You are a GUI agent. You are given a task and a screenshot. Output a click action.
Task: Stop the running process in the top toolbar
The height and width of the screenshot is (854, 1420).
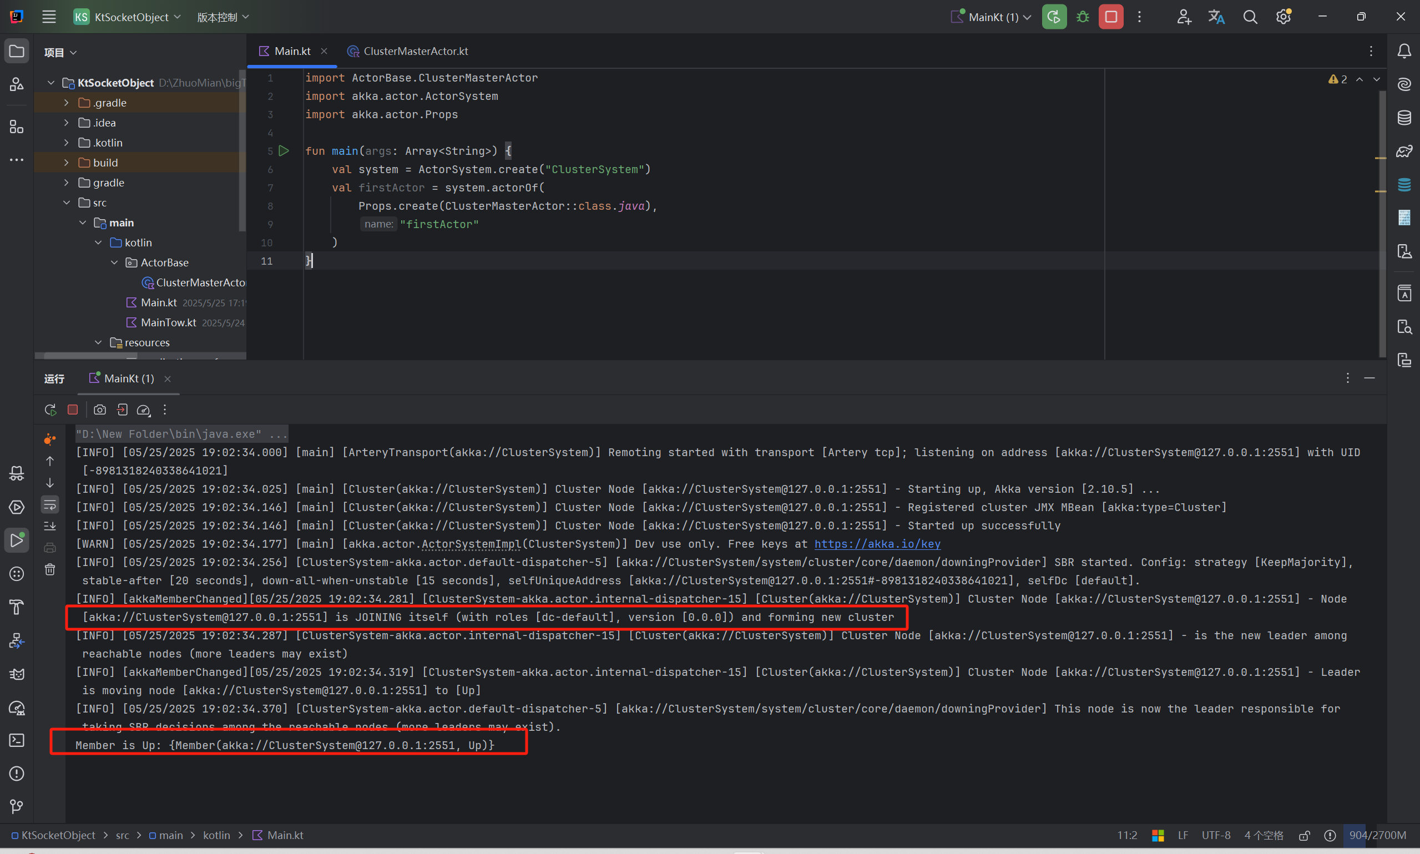click(1111, 17)
